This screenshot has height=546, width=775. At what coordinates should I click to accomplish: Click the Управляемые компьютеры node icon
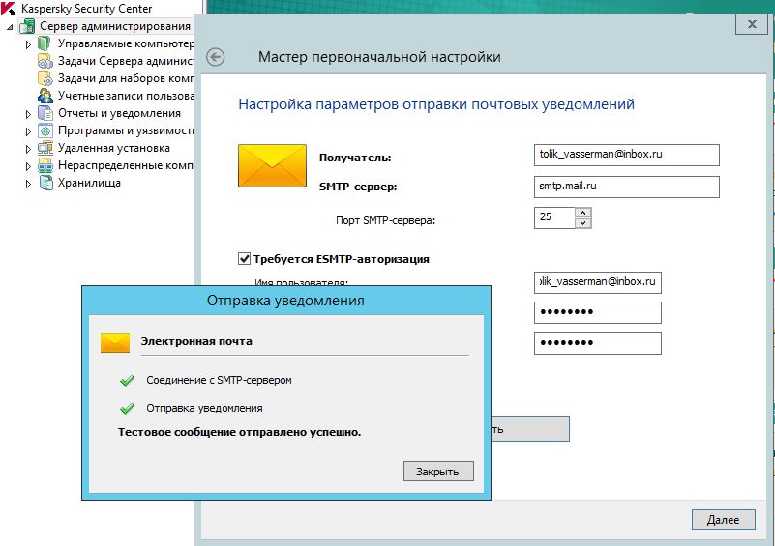click(x=45, y=43)
